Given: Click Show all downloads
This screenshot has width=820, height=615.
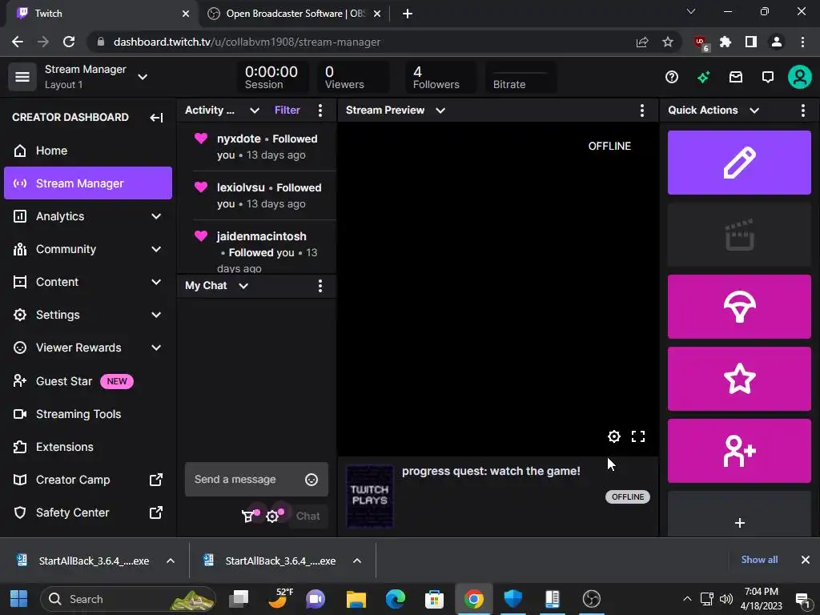Looking at the screenshot, I should 759,560.
